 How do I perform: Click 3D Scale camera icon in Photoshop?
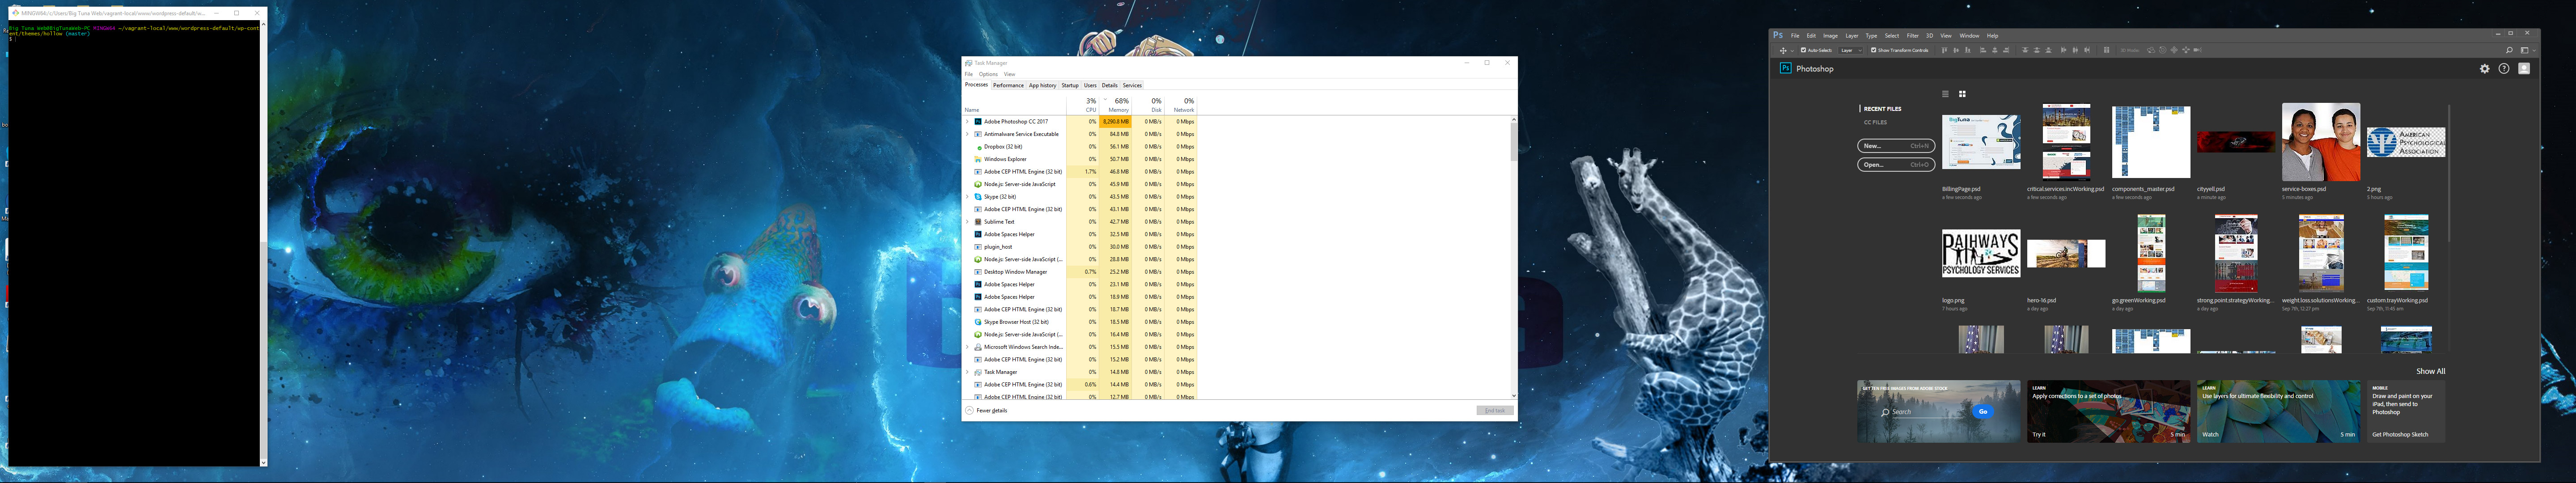tap(2198, 50)
